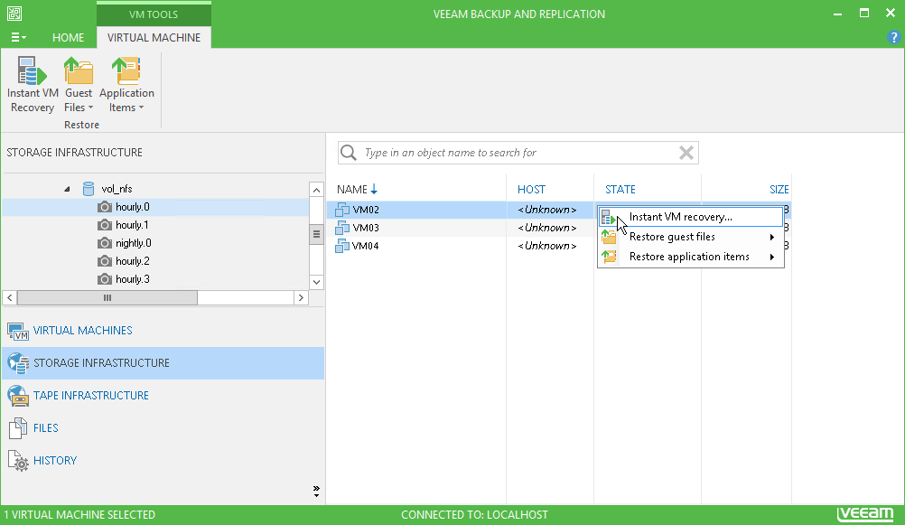This screenshot has height=525, width=905.
Task: Sort by the STATE column header
Action: click(620, 190)
